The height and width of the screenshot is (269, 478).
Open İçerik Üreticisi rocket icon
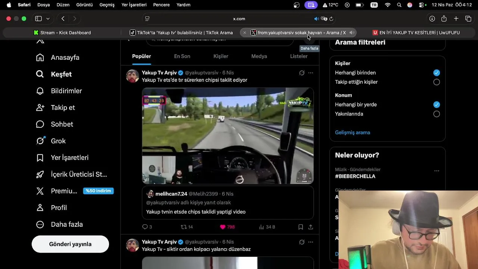tap(40, 174)
